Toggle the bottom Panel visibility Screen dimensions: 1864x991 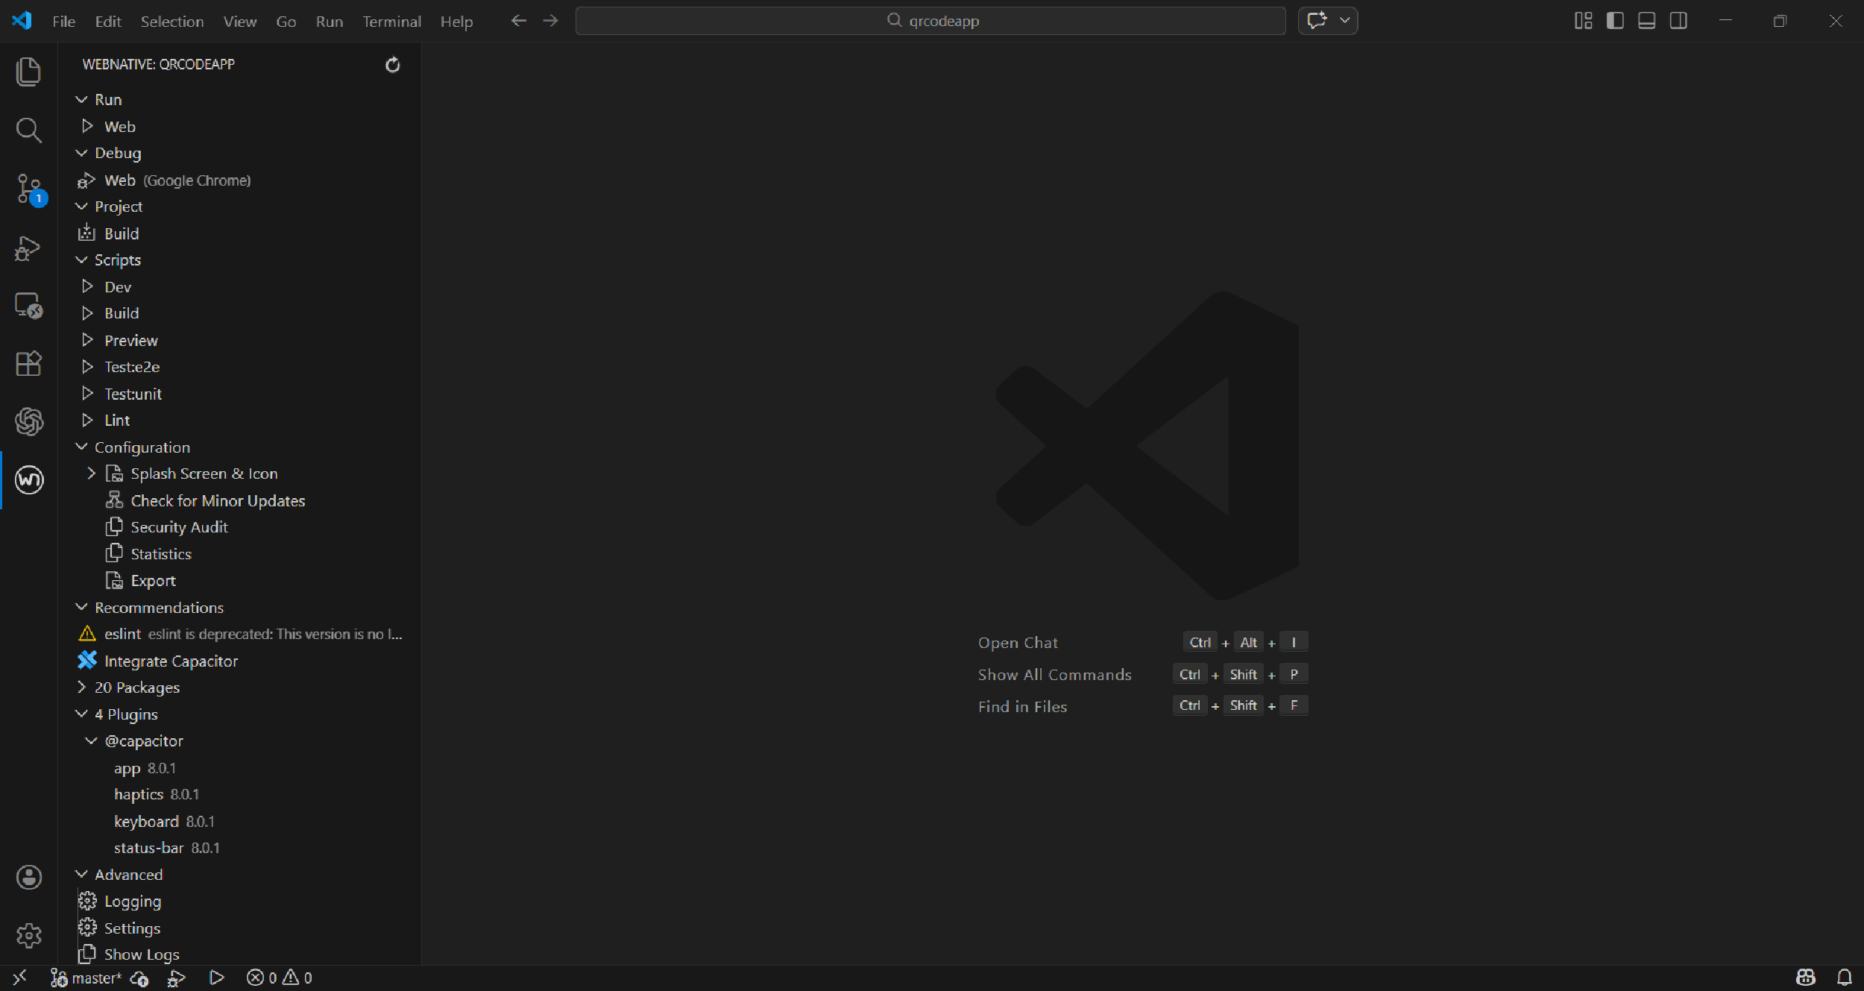tap(1647, 21)
